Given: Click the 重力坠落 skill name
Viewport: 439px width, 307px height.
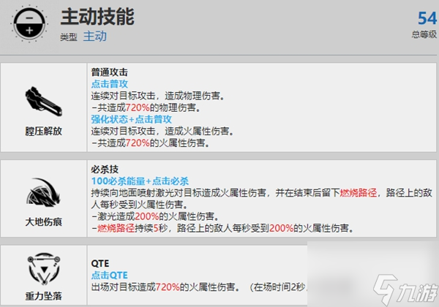Looking at the screenshot, I should 44,296.
